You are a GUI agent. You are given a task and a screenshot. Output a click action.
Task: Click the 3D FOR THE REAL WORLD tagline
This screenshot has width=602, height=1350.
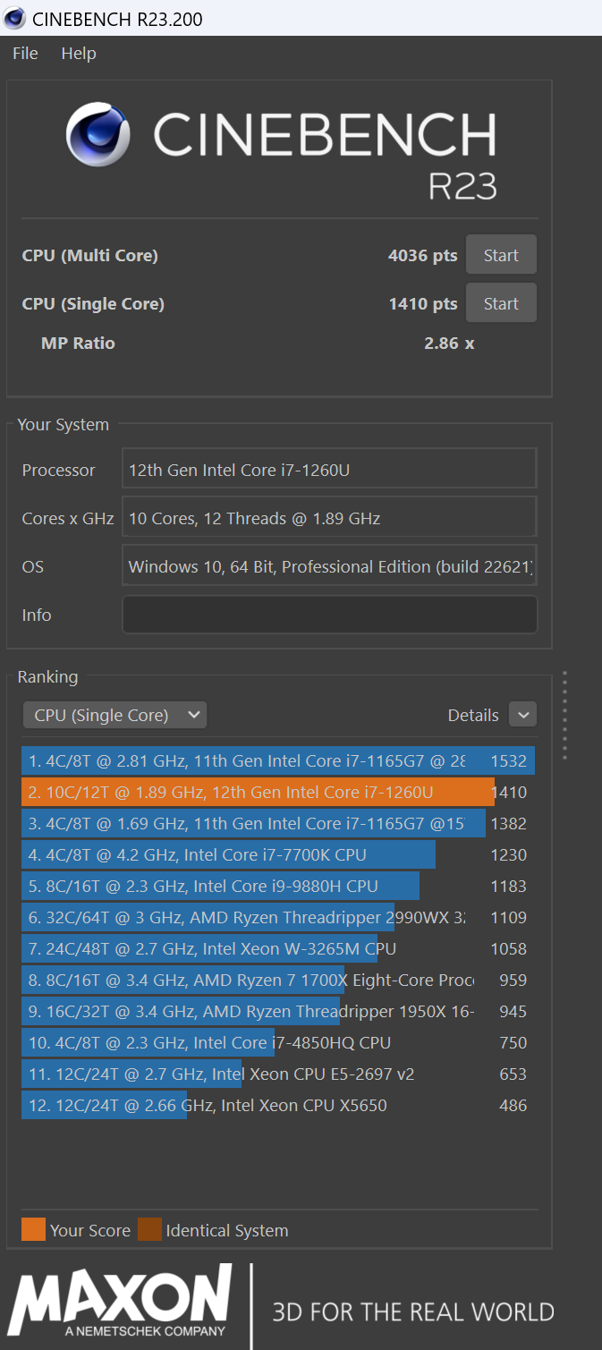tap(413, 1312)
